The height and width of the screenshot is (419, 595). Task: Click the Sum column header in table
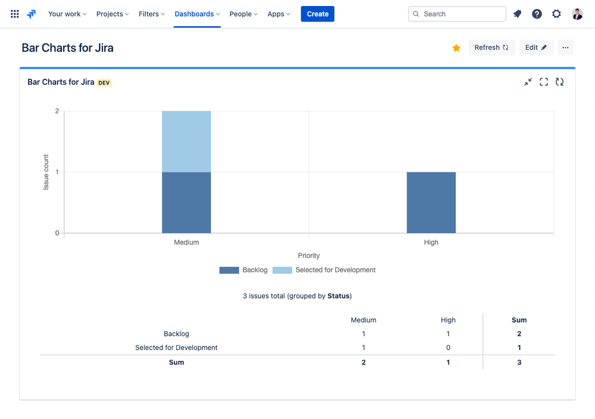point(519,320)
